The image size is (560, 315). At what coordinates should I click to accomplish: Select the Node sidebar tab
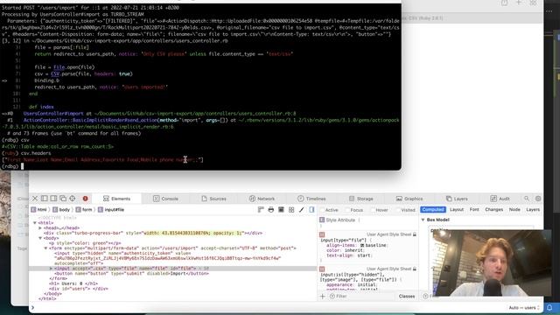click(514, 210)
